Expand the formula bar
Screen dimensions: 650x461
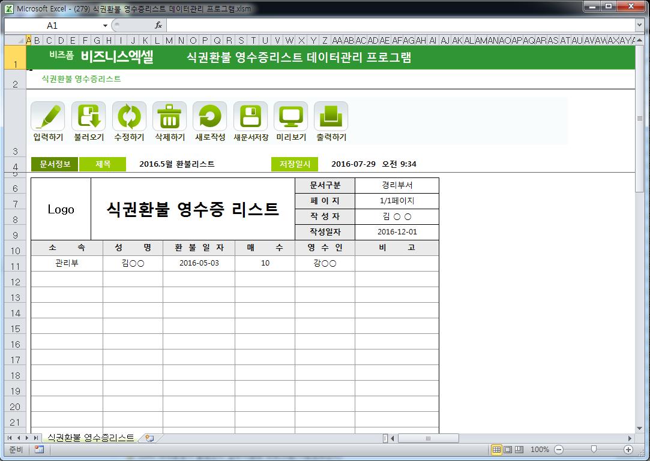click(639, 25)
